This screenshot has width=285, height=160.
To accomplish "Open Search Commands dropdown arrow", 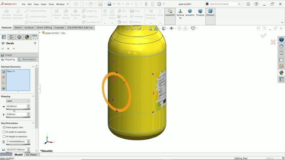I will [242, 4].
